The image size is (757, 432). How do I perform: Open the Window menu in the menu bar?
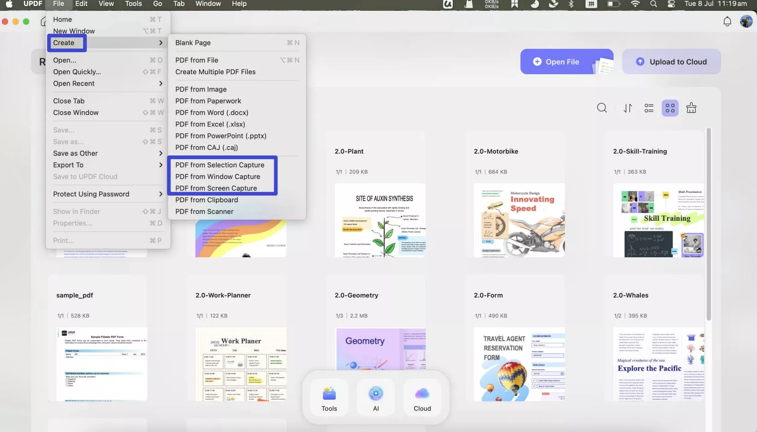[207, 4]
